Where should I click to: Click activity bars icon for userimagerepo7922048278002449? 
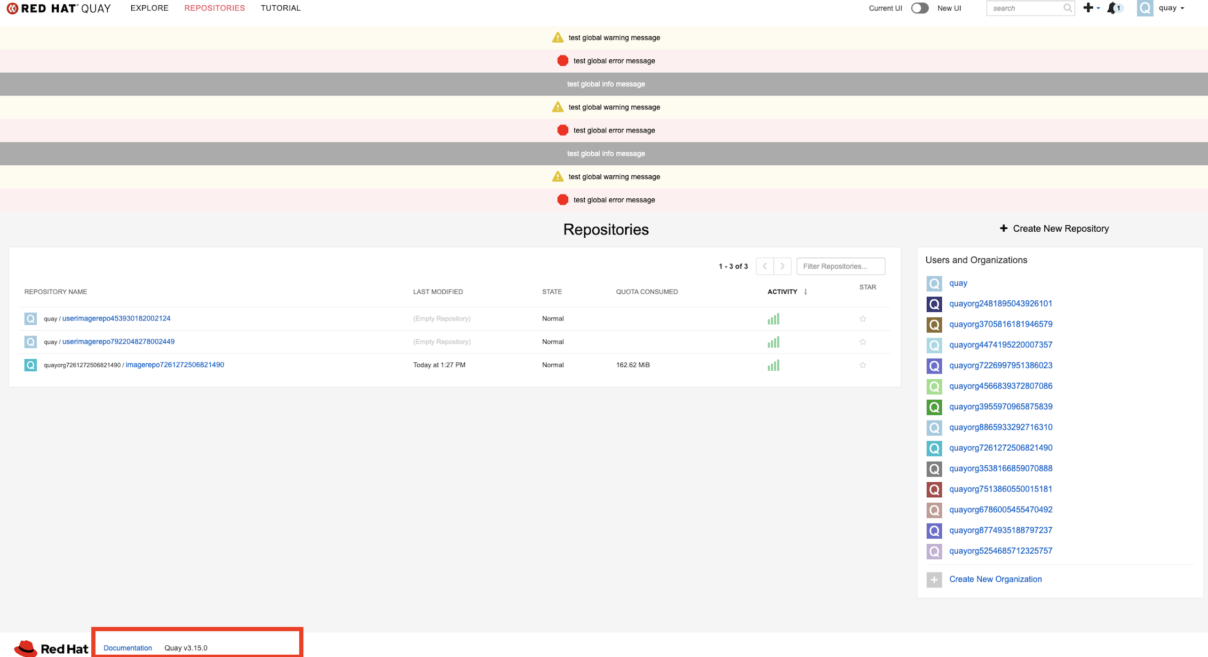pos(773,342)
